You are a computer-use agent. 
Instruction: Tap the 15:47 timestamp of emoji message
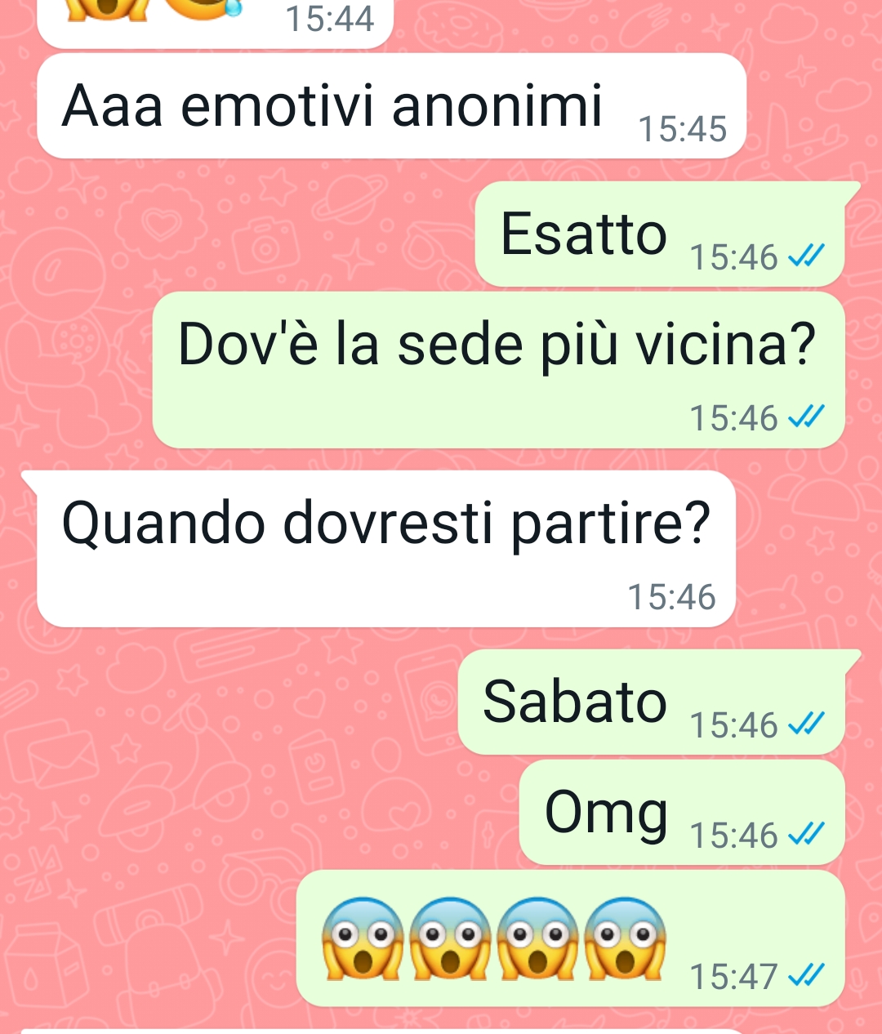point(733,976)
